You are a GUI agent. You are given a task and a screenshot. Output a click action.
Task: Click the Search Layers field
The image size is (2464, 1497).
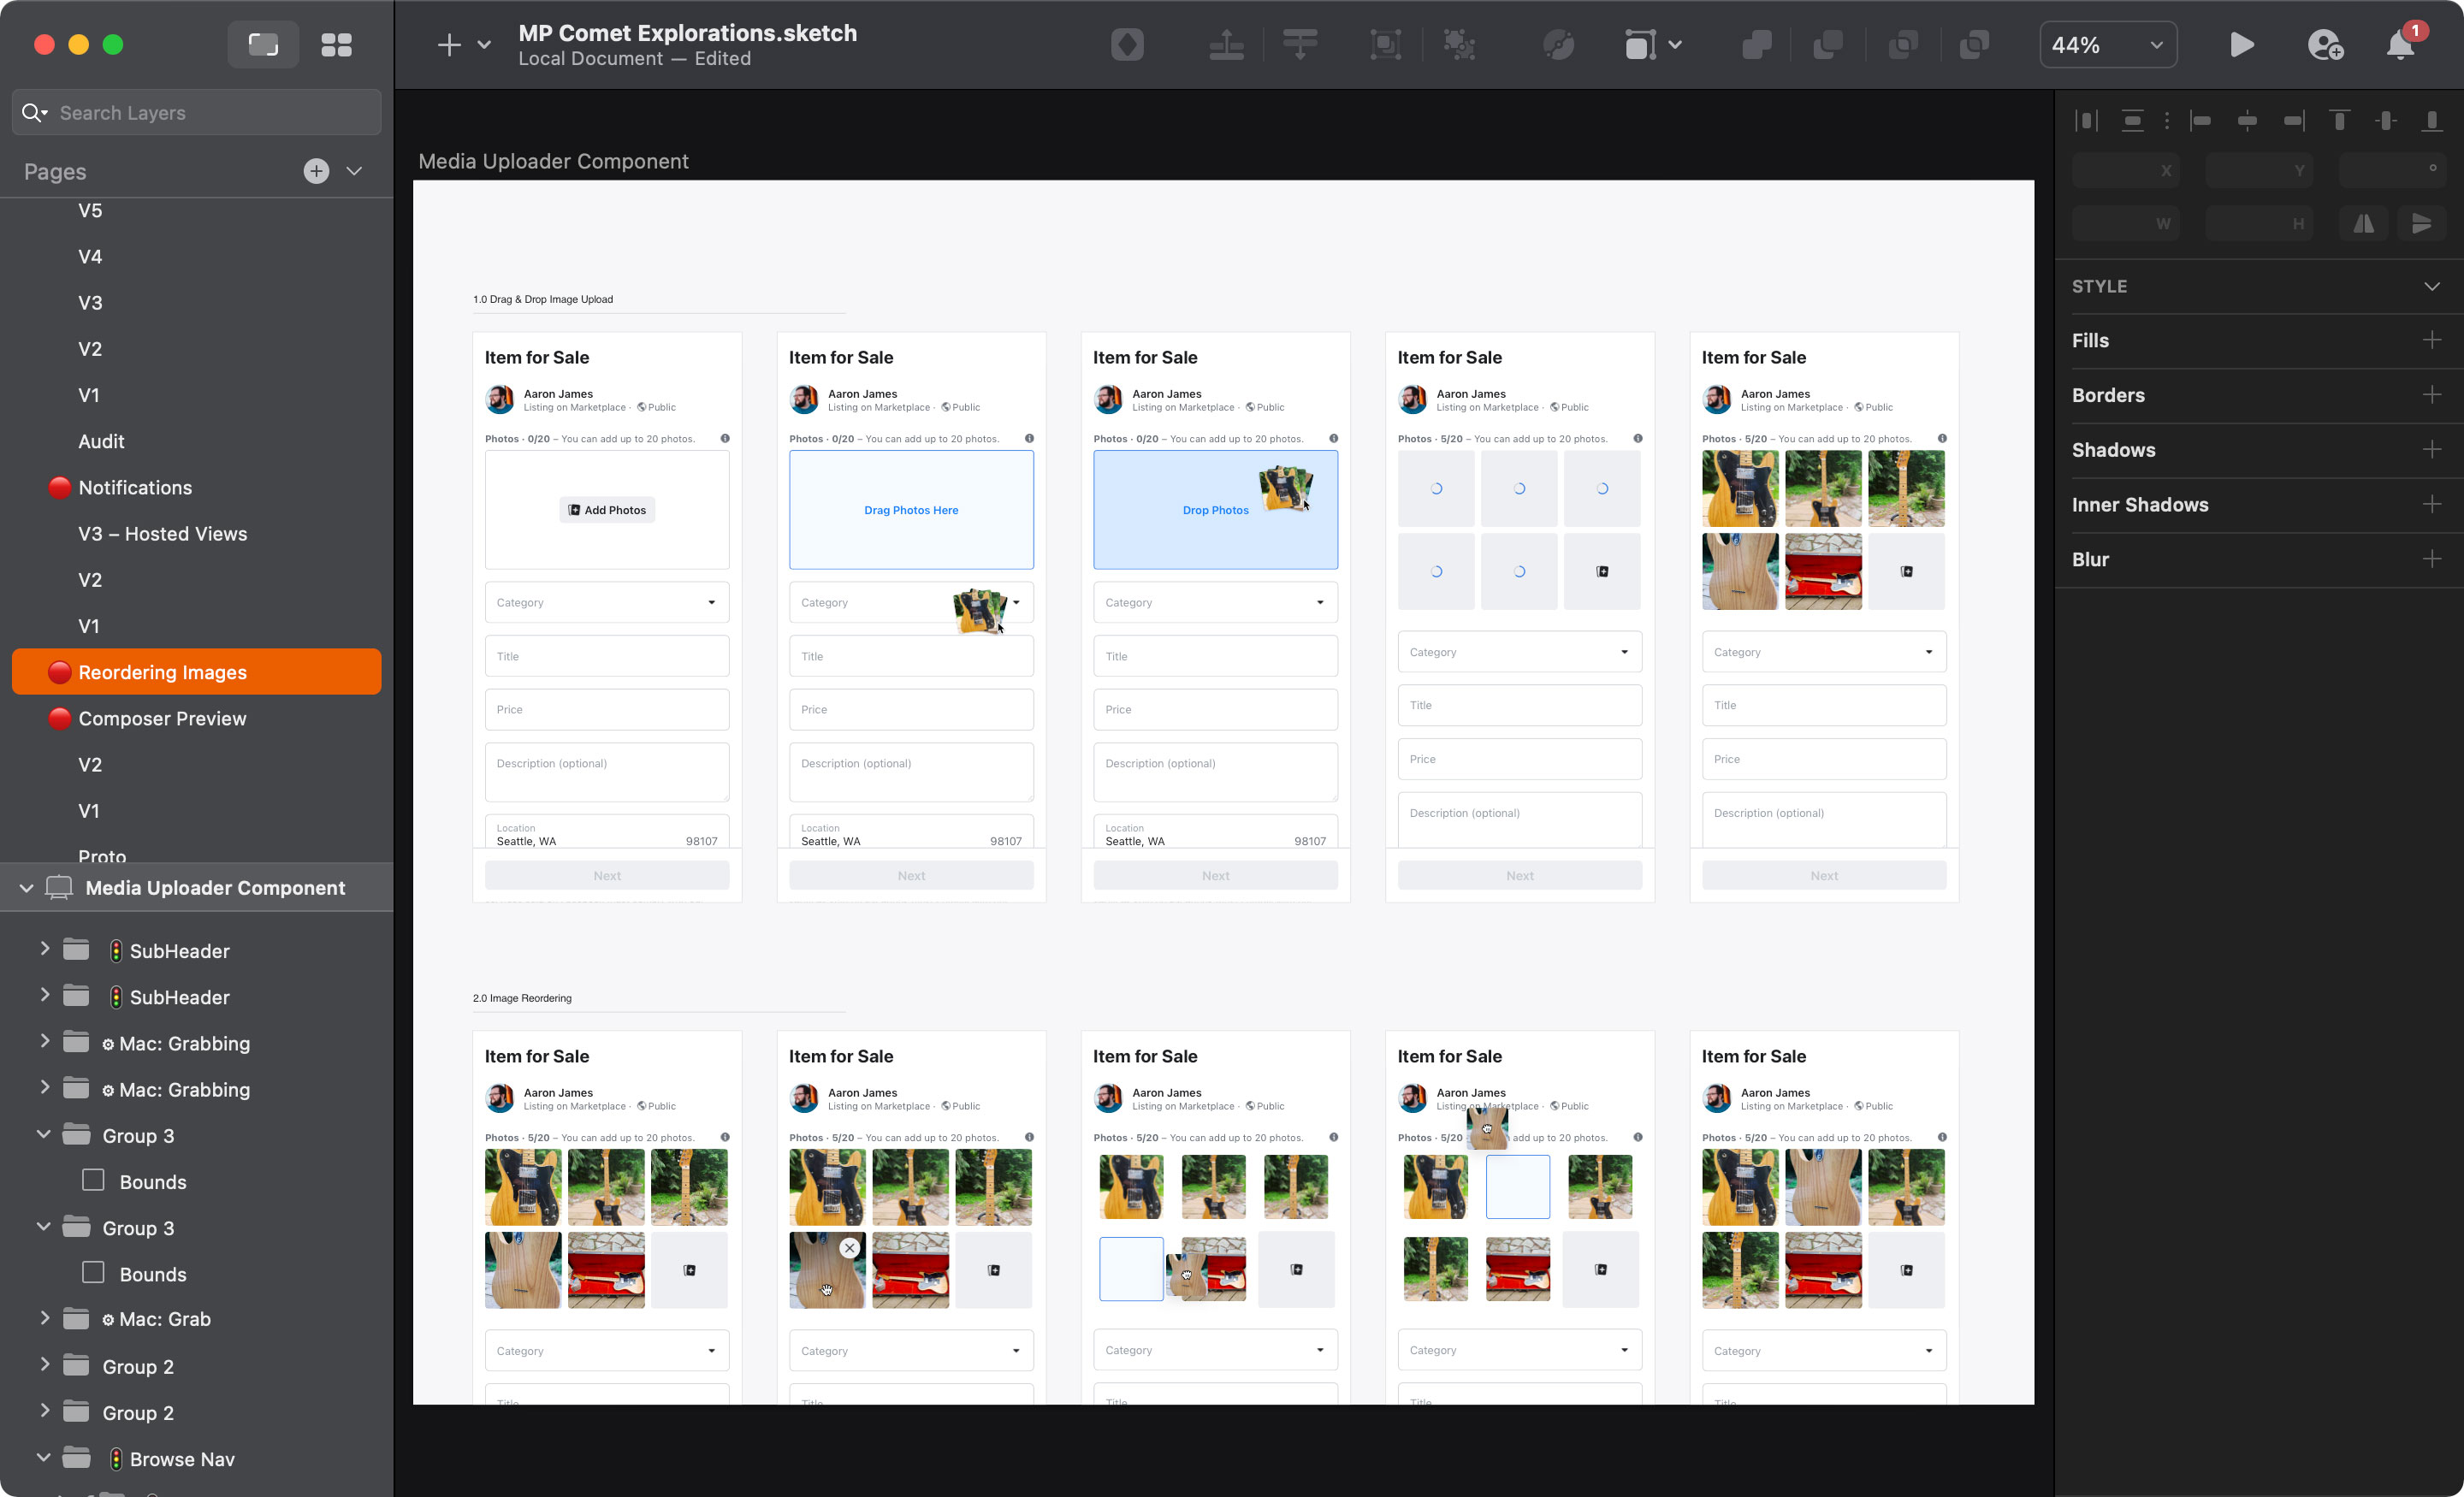click(196, 112)
